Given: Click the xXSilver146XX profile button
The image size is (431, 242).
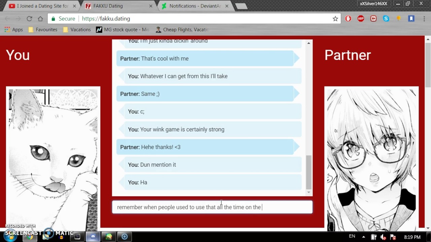Looking at the screenshot, I should [373, 4].
